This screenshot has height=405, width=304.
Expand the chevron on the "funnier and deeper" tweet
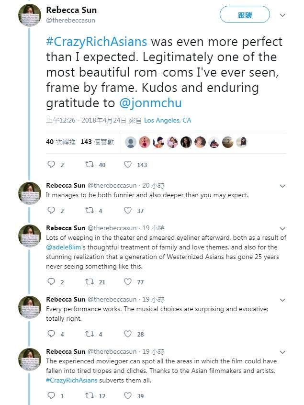[x=282, y=186]
